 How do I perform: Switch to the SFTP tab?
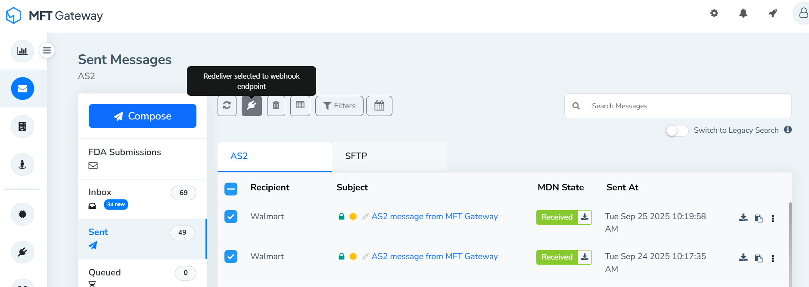tap(356, 156)
